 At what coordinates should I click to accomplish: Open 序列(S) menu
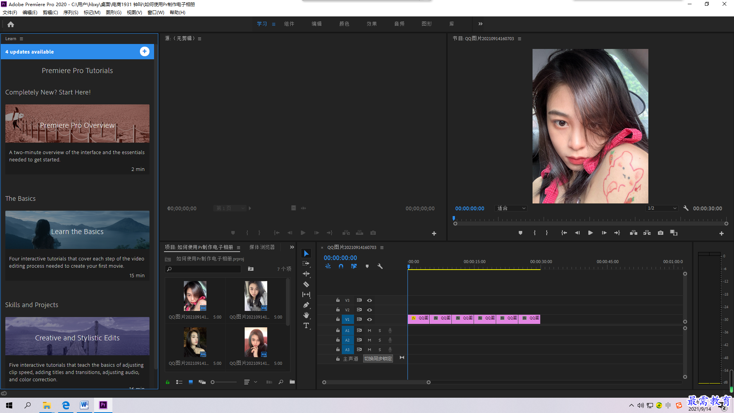(x=71, y=13)
